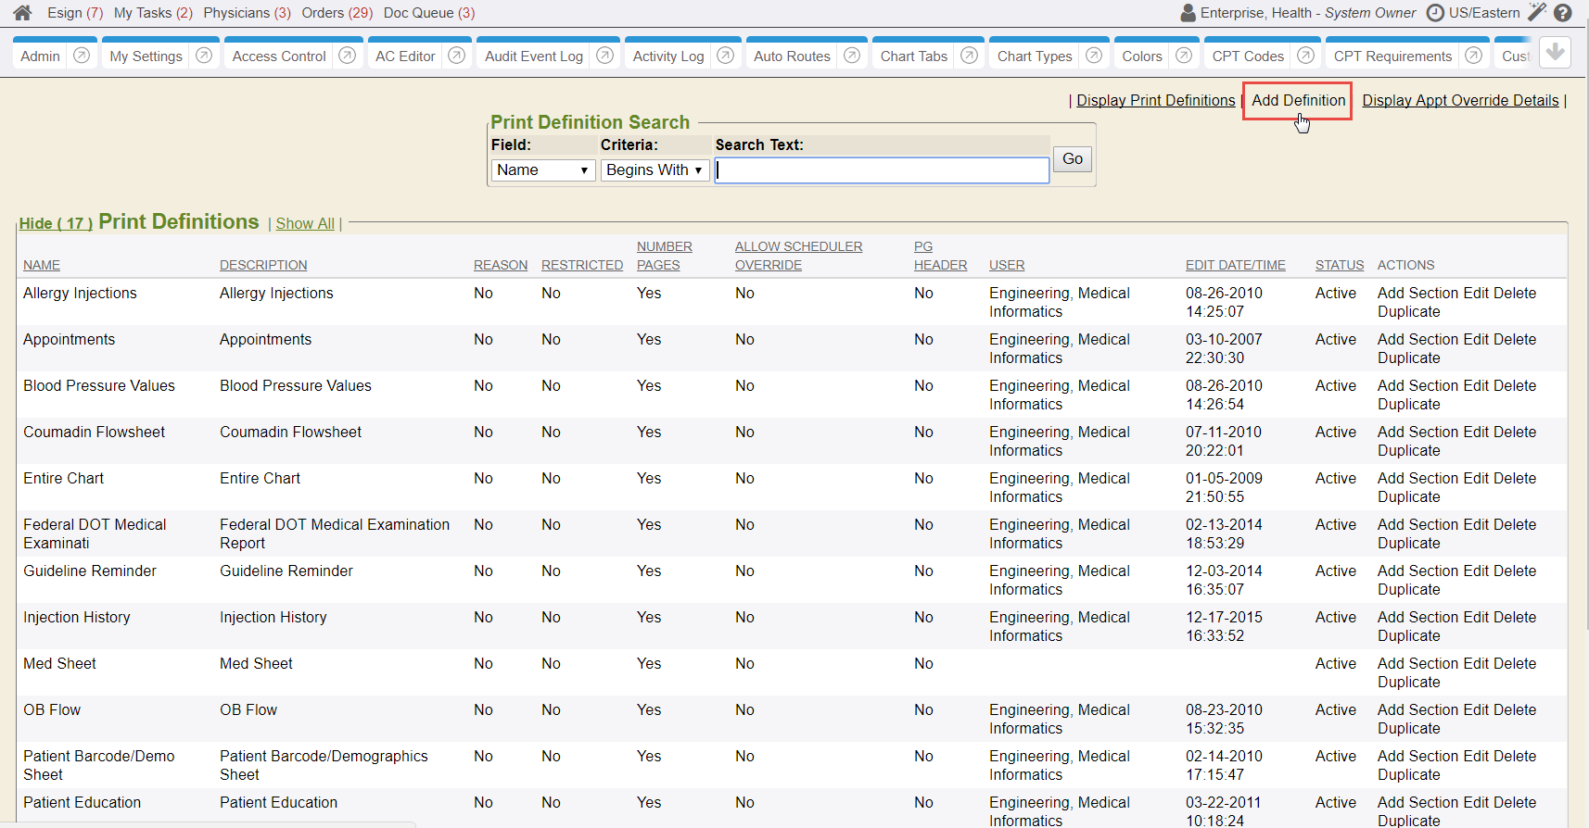This screenshot has height=828, width=1589.
Task: Click the magic wand icon near US/Eastern
Action: point(1537,12)
